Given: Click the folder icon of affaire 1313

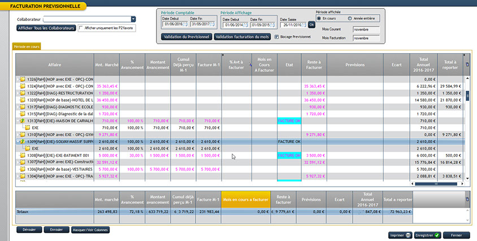Looking at the screenshot, I should pyautogui.click(x=21, y=120).
